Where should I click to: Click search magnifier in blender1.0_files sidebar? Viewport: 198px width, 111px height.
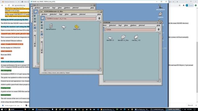coord(42,37)
